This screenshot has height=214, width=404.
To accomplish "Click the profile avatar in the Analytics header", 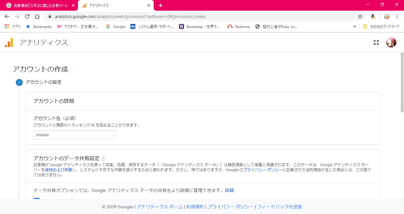I will point(391,42).
